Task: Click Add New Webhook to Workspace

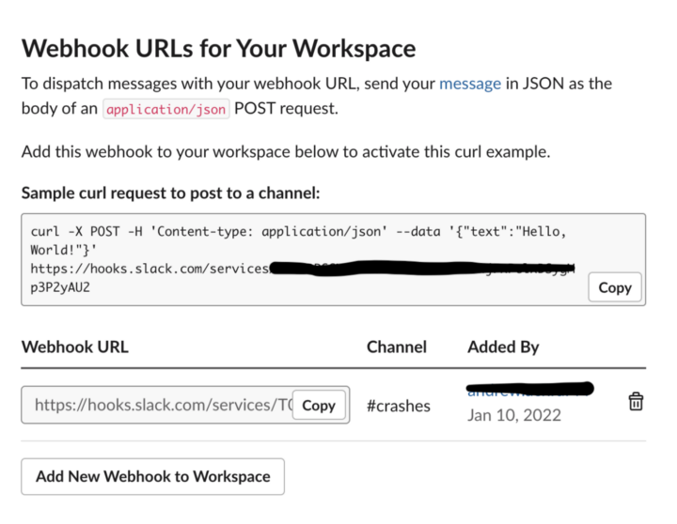Action: click(153, 476)
